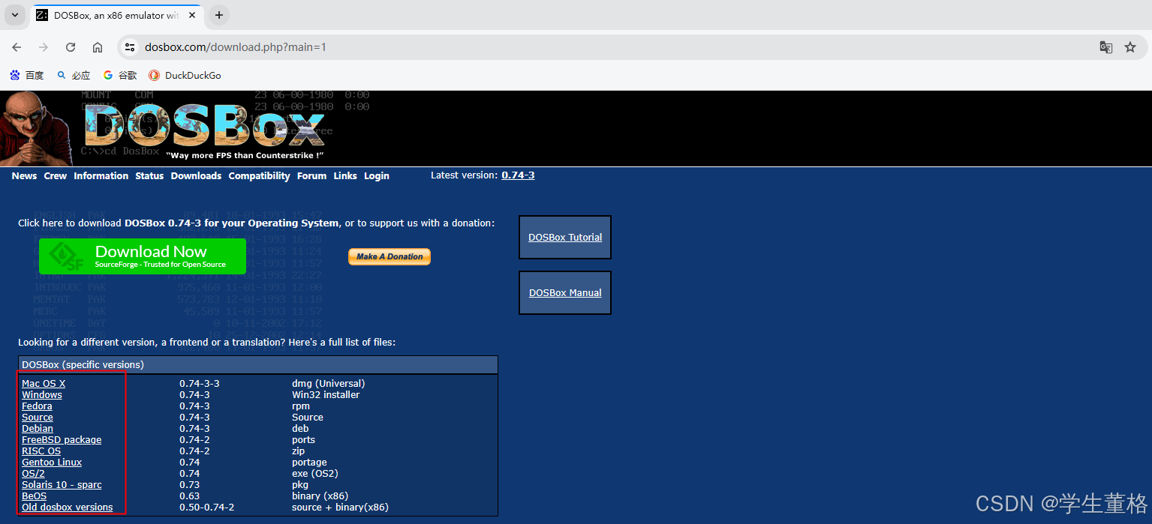This screenshot has width=1152, height=524.
Task: Download the Mac OS X version
Action: [x=44, y=383]
